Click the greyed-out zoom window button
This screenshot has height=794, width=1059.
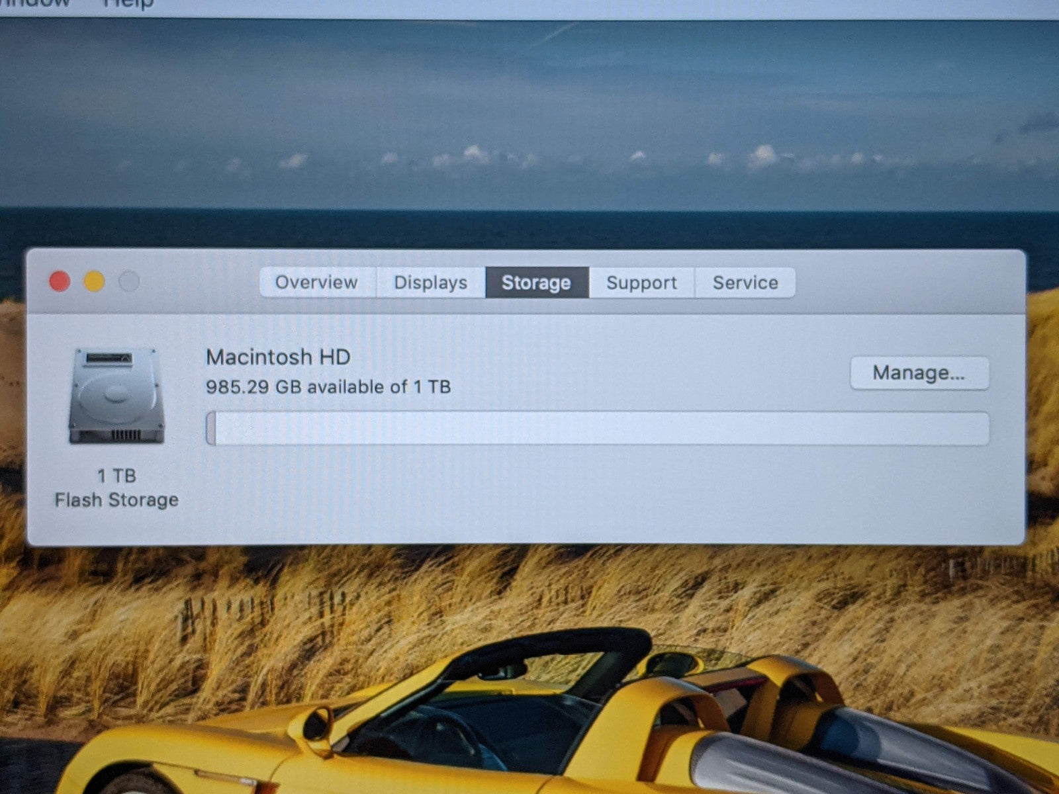(129, 282)
